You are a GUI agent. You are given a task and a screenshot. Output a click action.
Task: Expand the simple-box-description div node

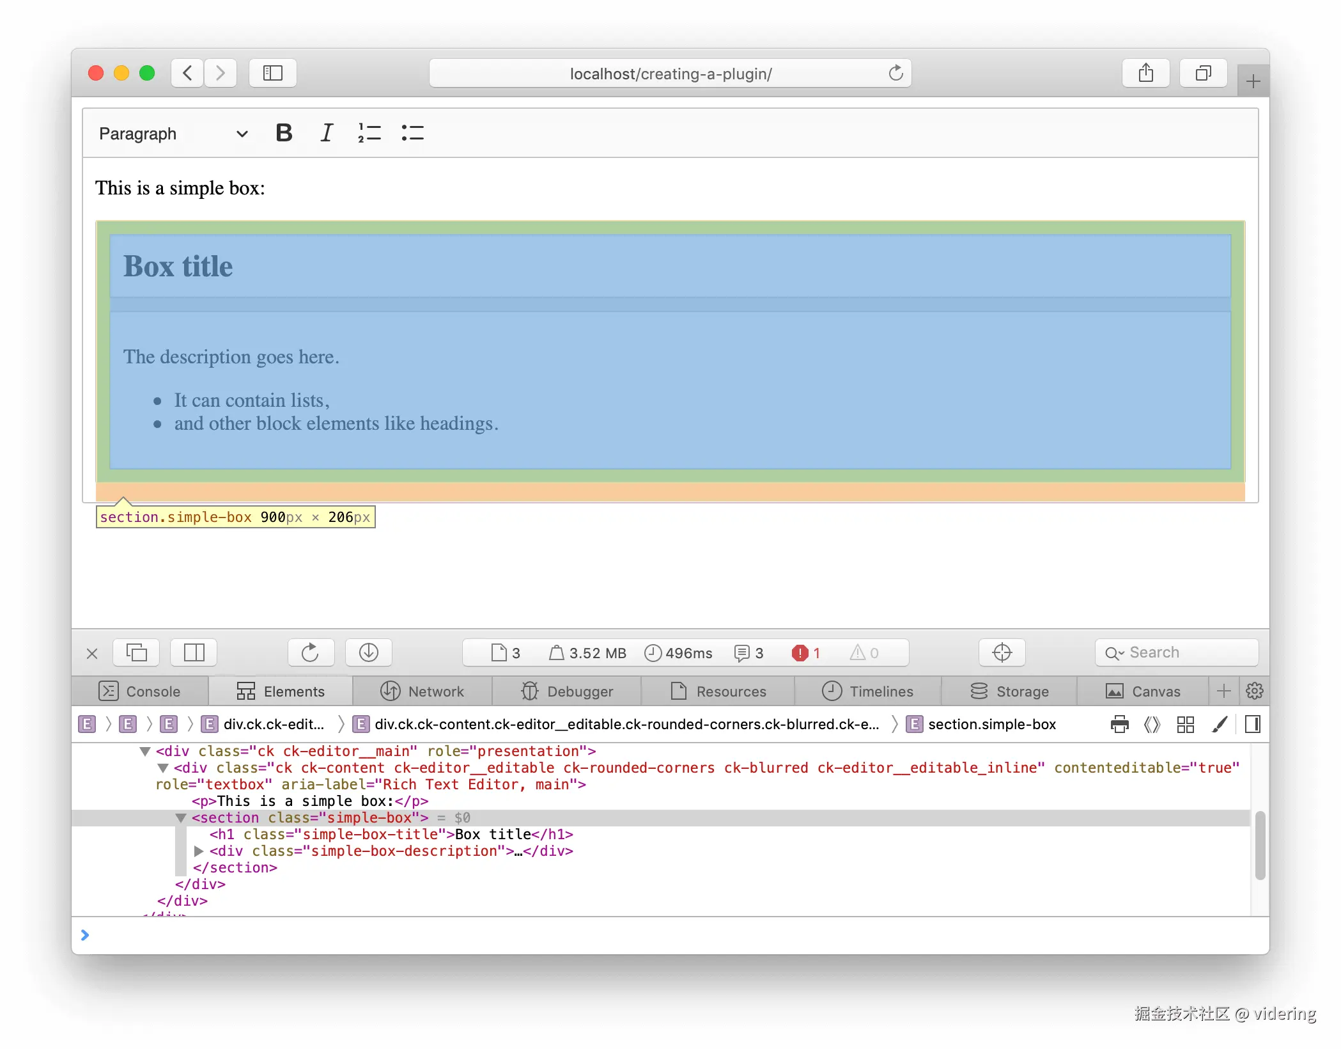199,851
